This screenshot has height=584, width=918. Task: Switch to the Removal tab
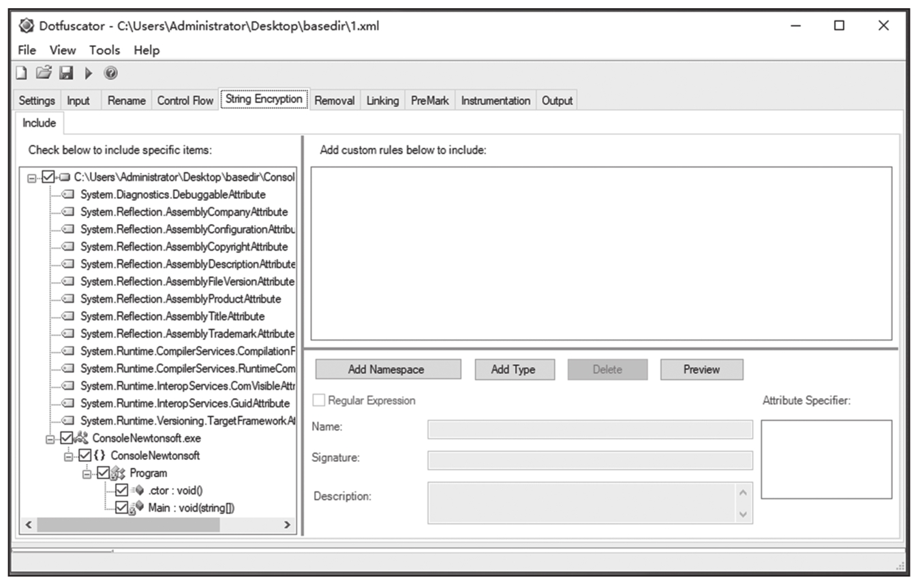(335, 100)
